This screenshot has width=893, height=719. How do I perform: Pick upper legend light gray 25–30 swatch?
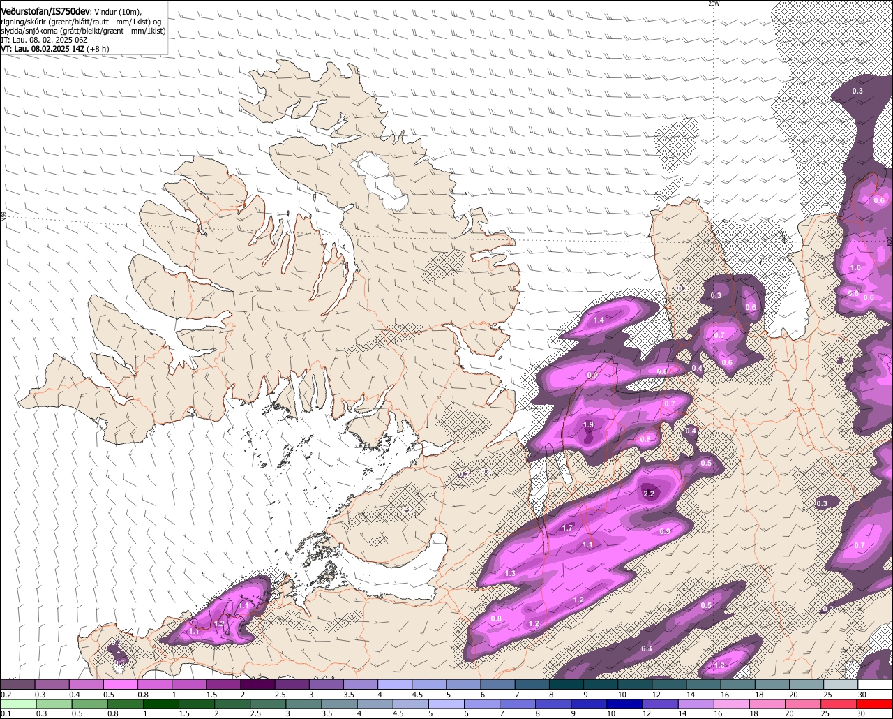tap(841, 684)
